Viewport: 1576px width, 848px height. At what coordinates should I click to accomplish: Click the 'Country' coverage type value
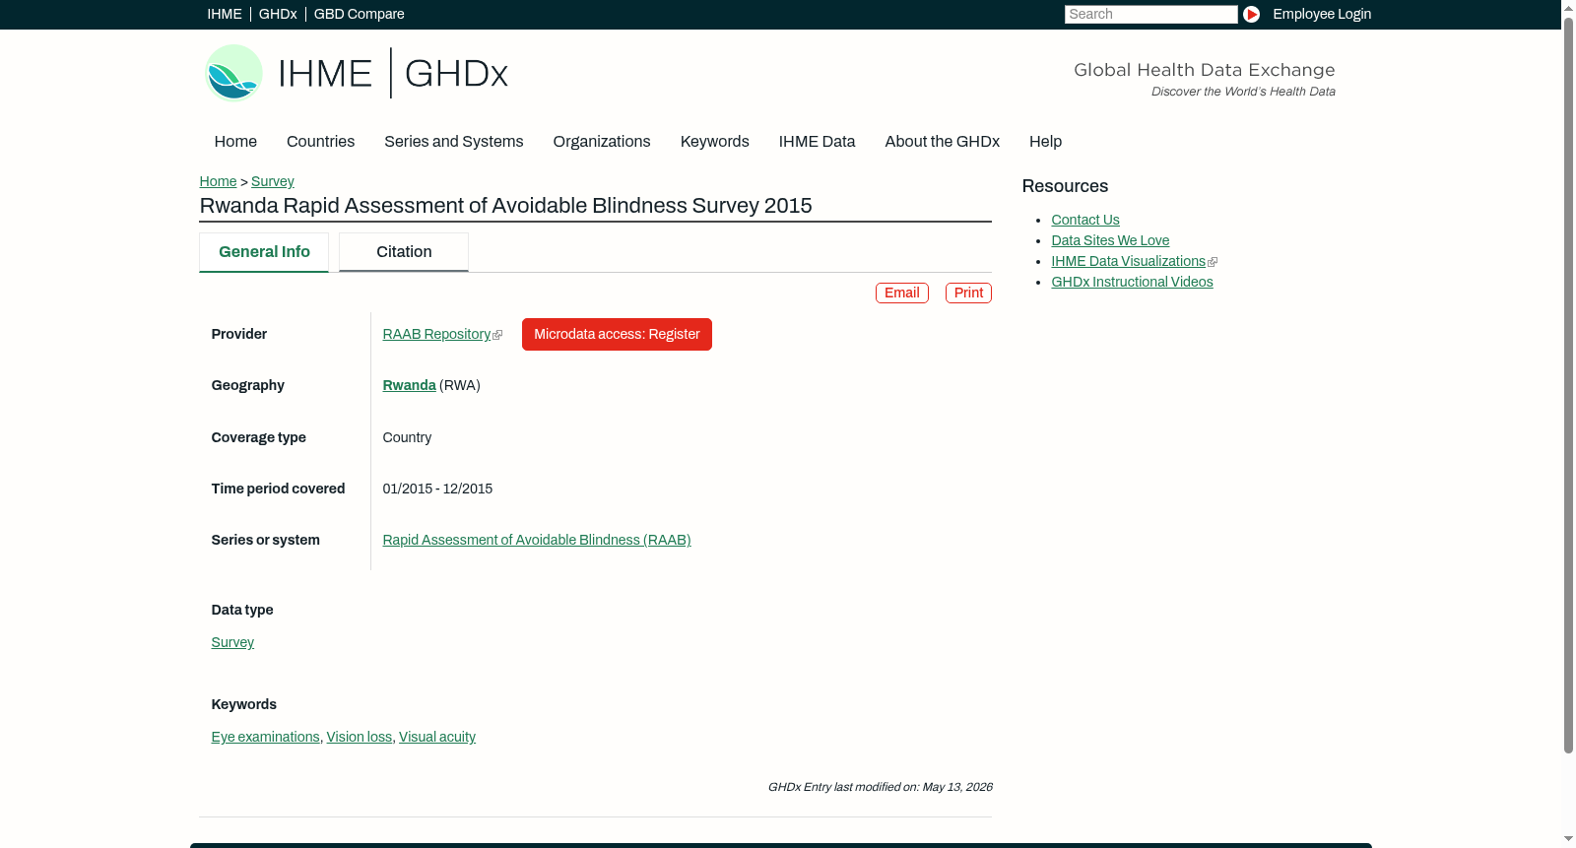click(407, 437)
